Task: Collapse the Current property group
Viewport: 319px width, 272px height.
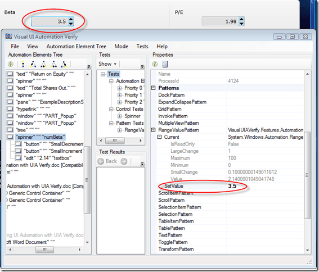Action: (x=160, y=137)
